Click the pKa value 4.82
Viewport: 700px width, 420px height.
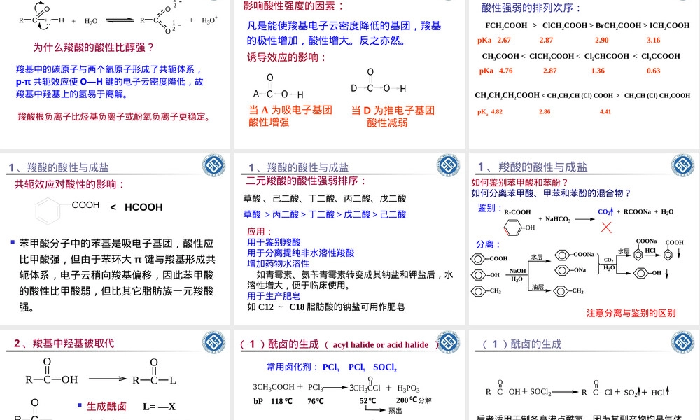point(497,111)
